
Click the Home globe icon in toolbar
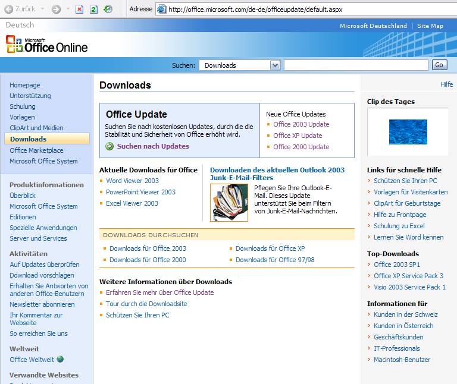click(108, 10)
